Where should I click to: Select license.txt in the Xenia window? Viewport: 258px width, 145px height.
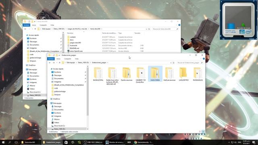click(72, 46)
